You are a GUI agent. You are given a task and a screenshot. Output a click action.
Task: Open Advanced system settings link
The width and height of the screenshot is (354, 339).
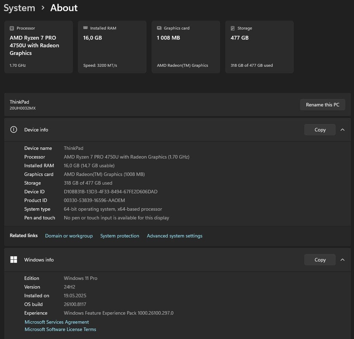click(x=174, y=236)
